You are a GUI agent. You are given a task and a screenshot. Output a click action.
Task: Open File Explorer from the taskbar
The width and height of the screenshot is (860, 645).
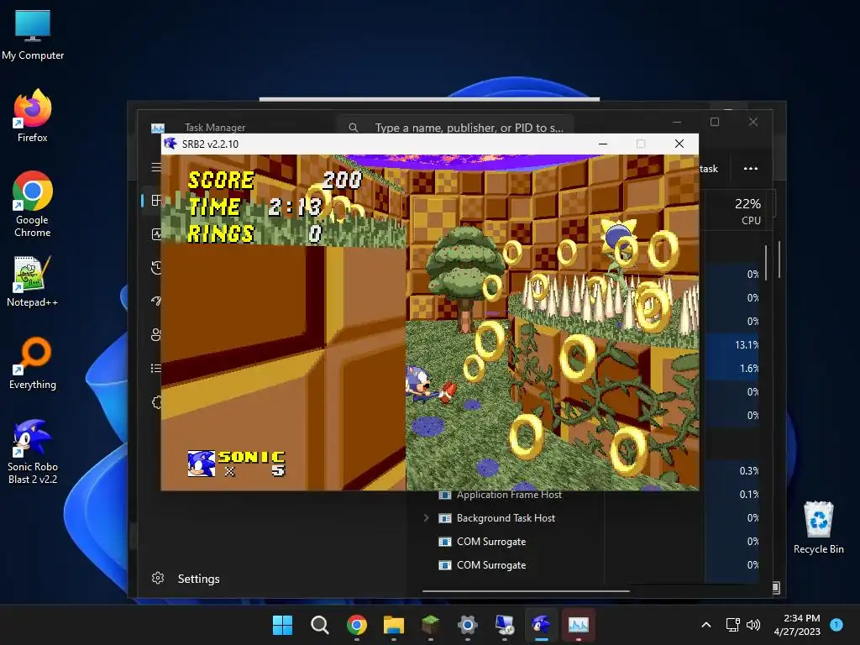[394, 625]
